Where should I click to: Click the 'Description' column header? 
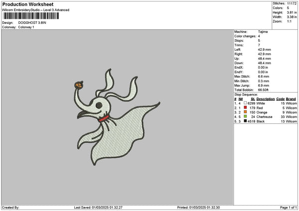(x=266, y=99)
